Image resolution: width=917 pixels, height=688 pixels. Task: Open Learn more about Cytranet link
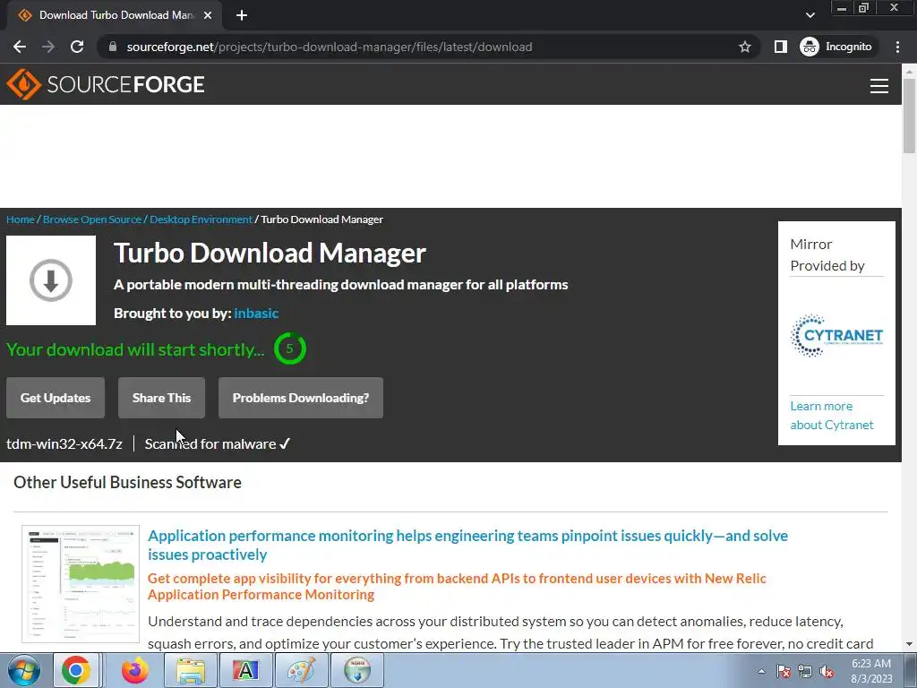point(832,416)
